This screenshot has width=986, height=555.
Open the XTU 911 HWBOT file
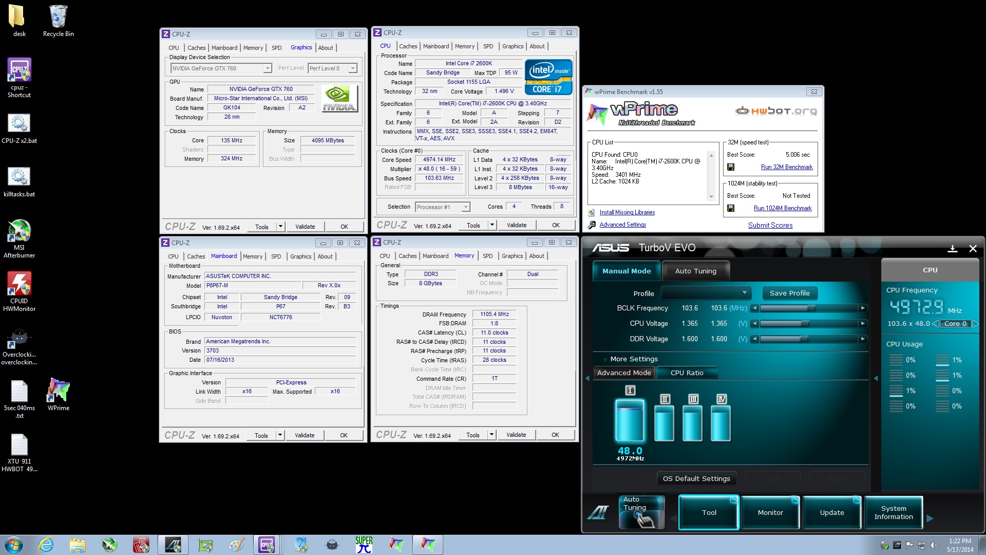coord(19,453)
